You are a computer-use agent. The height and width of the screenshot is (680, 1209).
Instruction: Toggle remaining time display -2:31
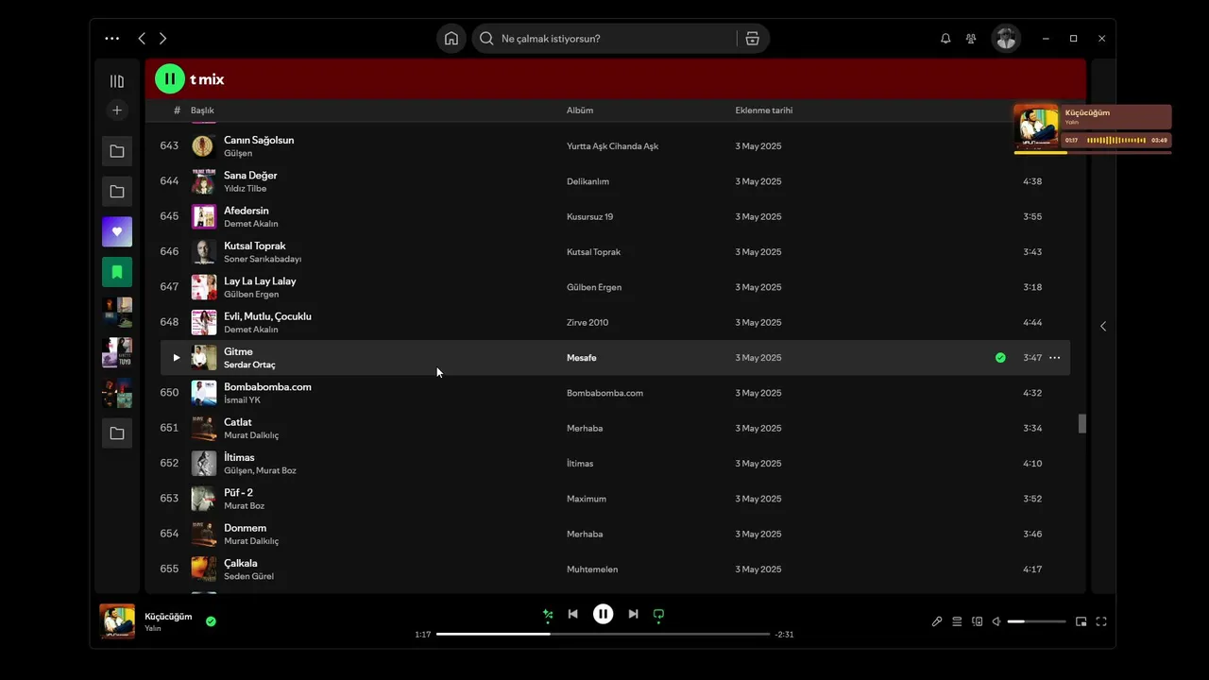(784, 635)
